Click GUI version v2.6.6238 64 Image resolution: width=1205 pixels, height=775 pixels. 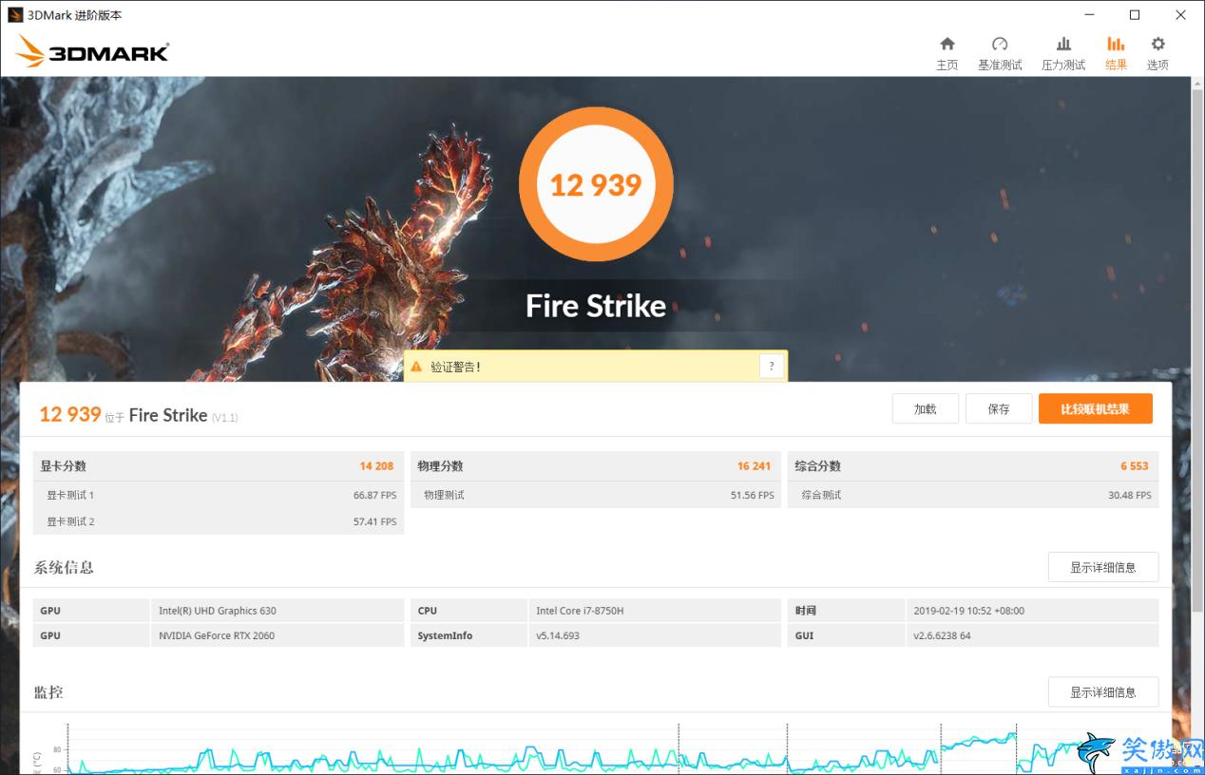pos(1032,635)
